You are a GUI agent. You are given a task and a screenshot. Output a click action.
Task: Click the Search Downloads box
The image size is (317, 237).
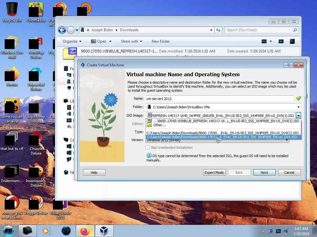pos(261,30)
